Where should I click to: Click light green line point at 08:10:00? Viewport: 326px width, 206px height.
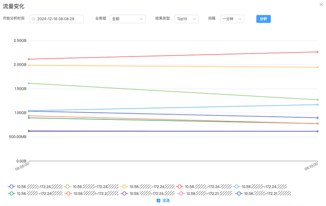pos(317,100)
